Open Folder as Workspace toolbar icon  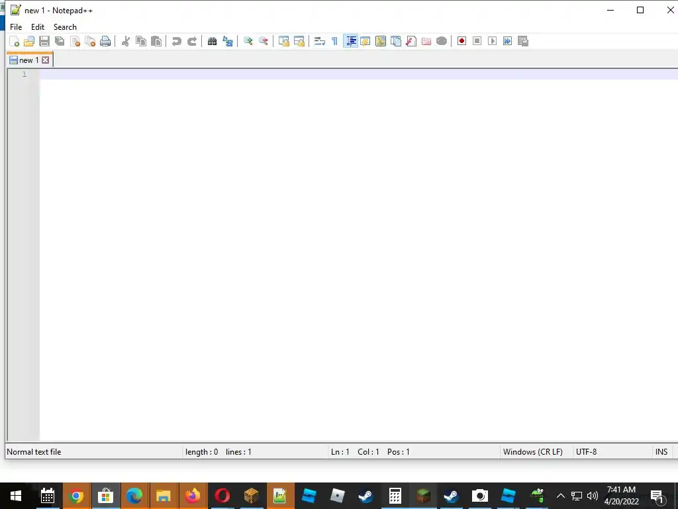(426, 41)
